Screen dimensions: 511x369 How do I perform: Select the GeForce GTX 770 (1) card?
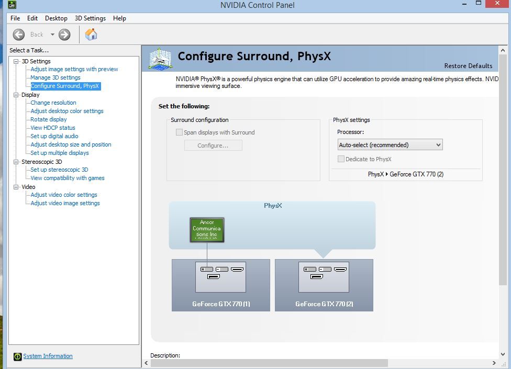[220, 285]
